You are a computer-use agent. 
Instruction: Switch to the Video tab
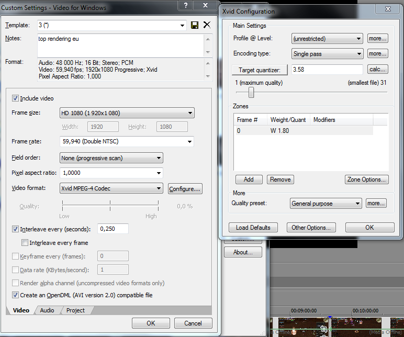point(21,310)
